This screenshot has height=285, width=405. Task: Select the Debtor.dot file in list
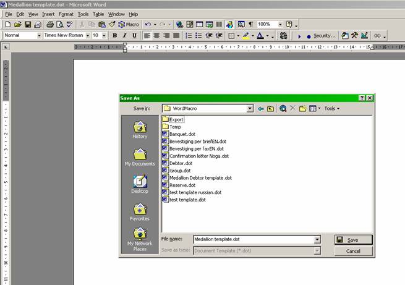coord(182,163)
